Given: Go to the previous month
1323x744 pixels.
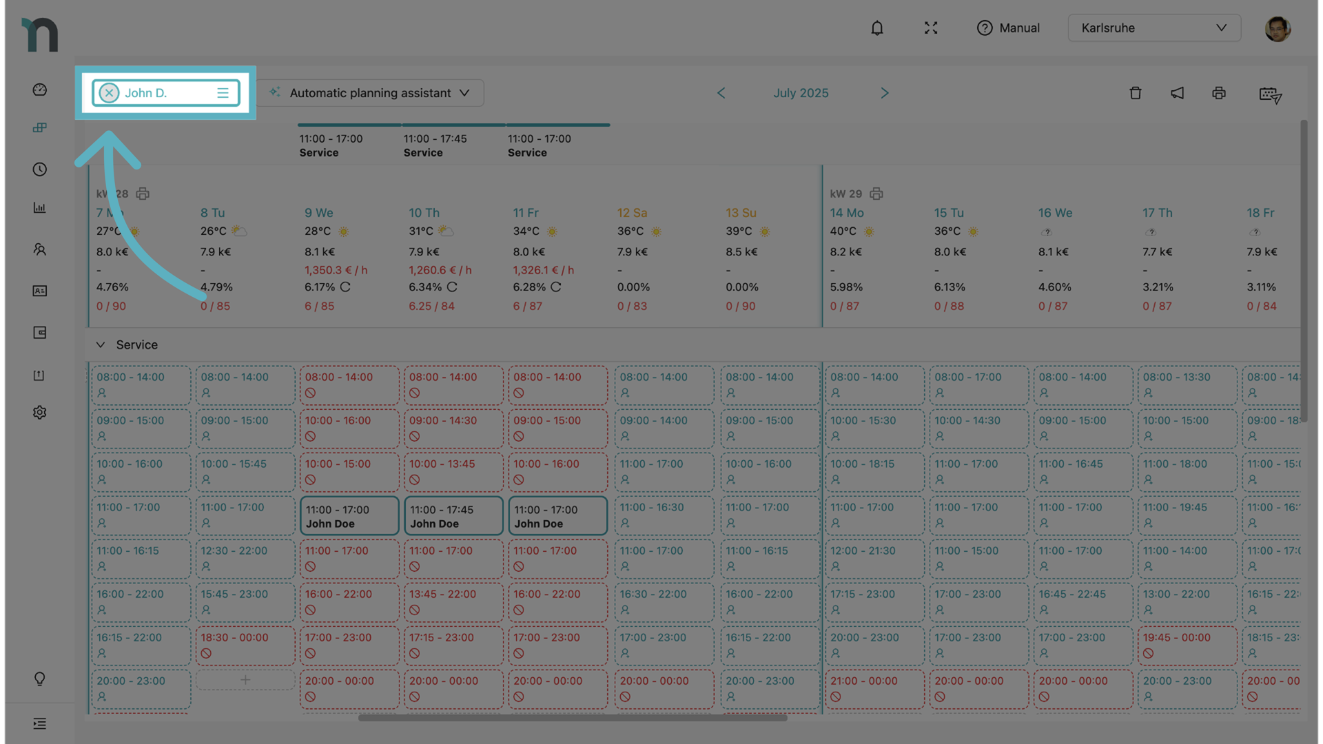Looking at the screenshot, I should point(721,93).
